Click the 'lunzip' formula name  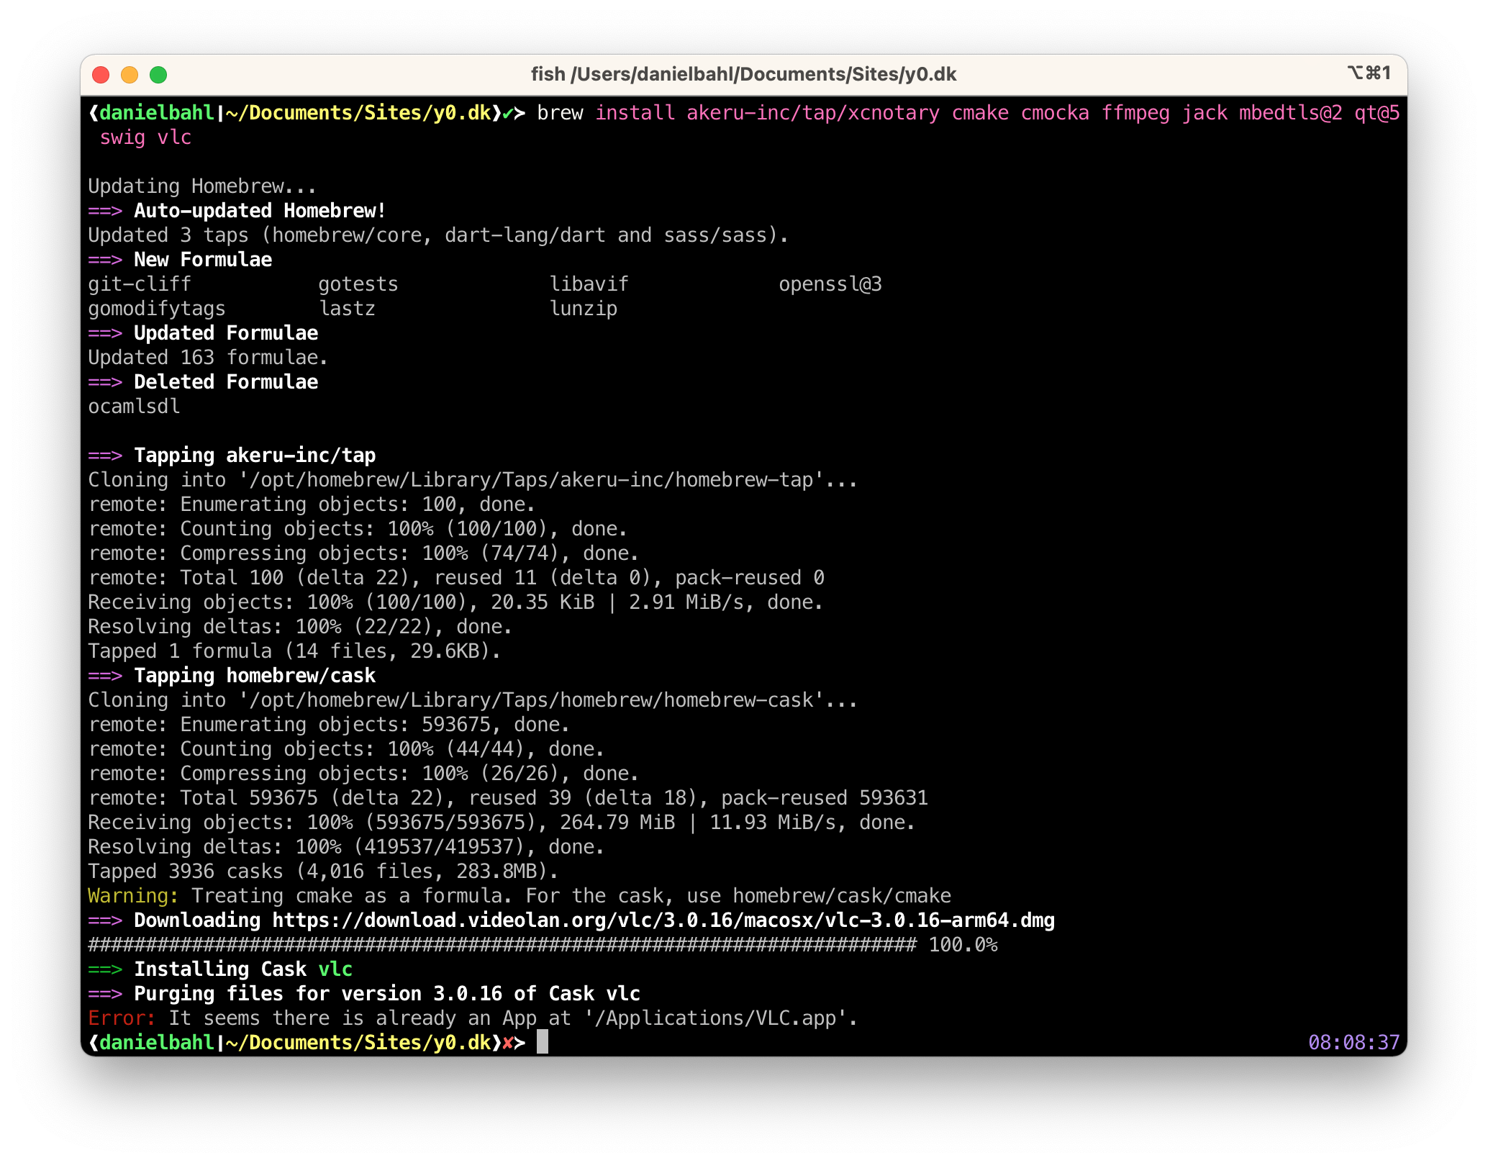tap(583, 309)
